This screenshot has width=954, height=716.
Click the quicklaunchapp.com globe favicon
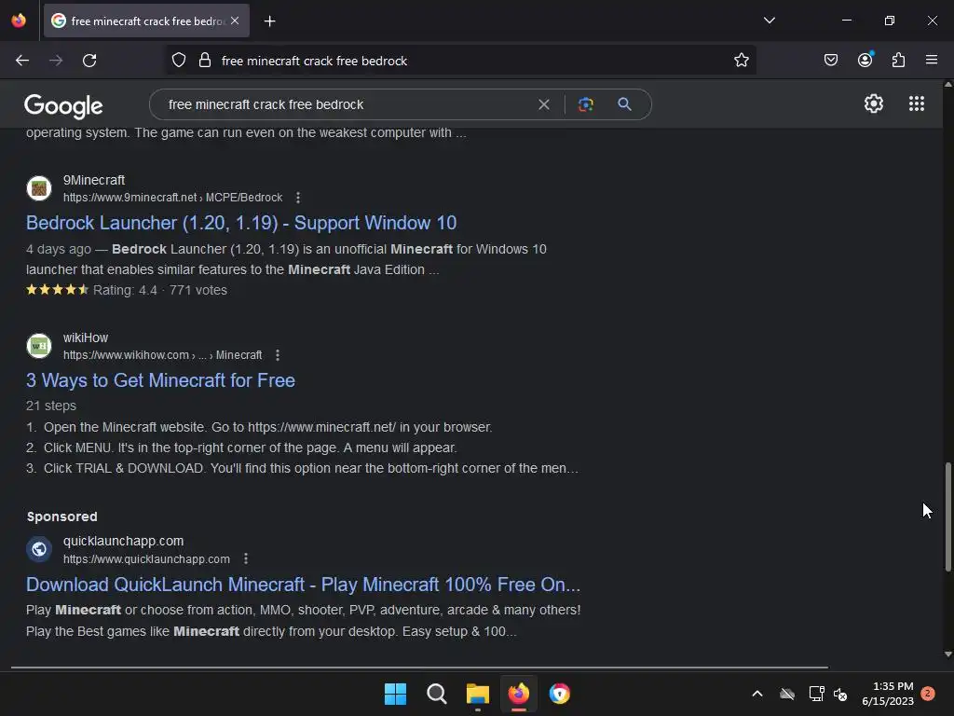coord(39,549)
